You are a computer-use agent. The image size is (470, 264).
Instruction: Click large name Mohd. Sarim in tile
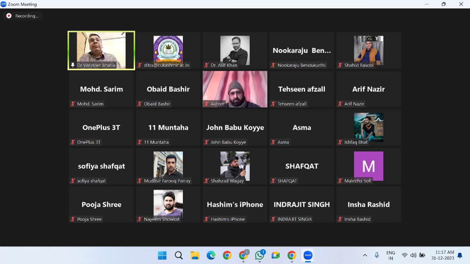101,89
